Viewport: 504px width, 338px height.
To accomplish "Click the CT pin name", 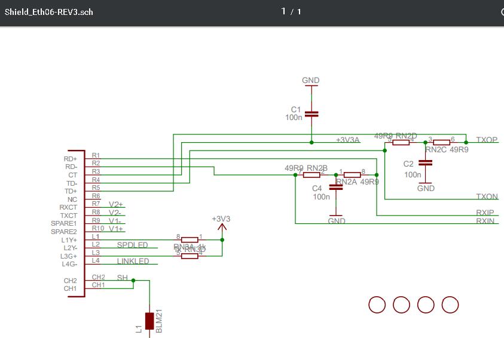I will point(73,175).
